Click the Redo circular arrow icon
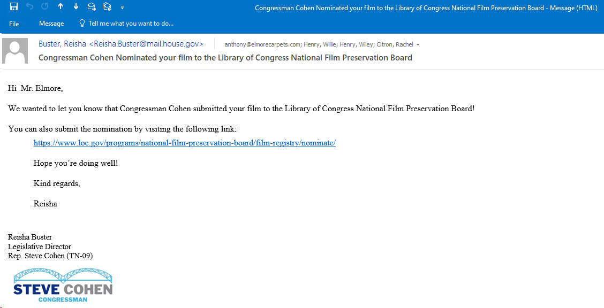The image size is (604, 308). [x=44, y=6]
